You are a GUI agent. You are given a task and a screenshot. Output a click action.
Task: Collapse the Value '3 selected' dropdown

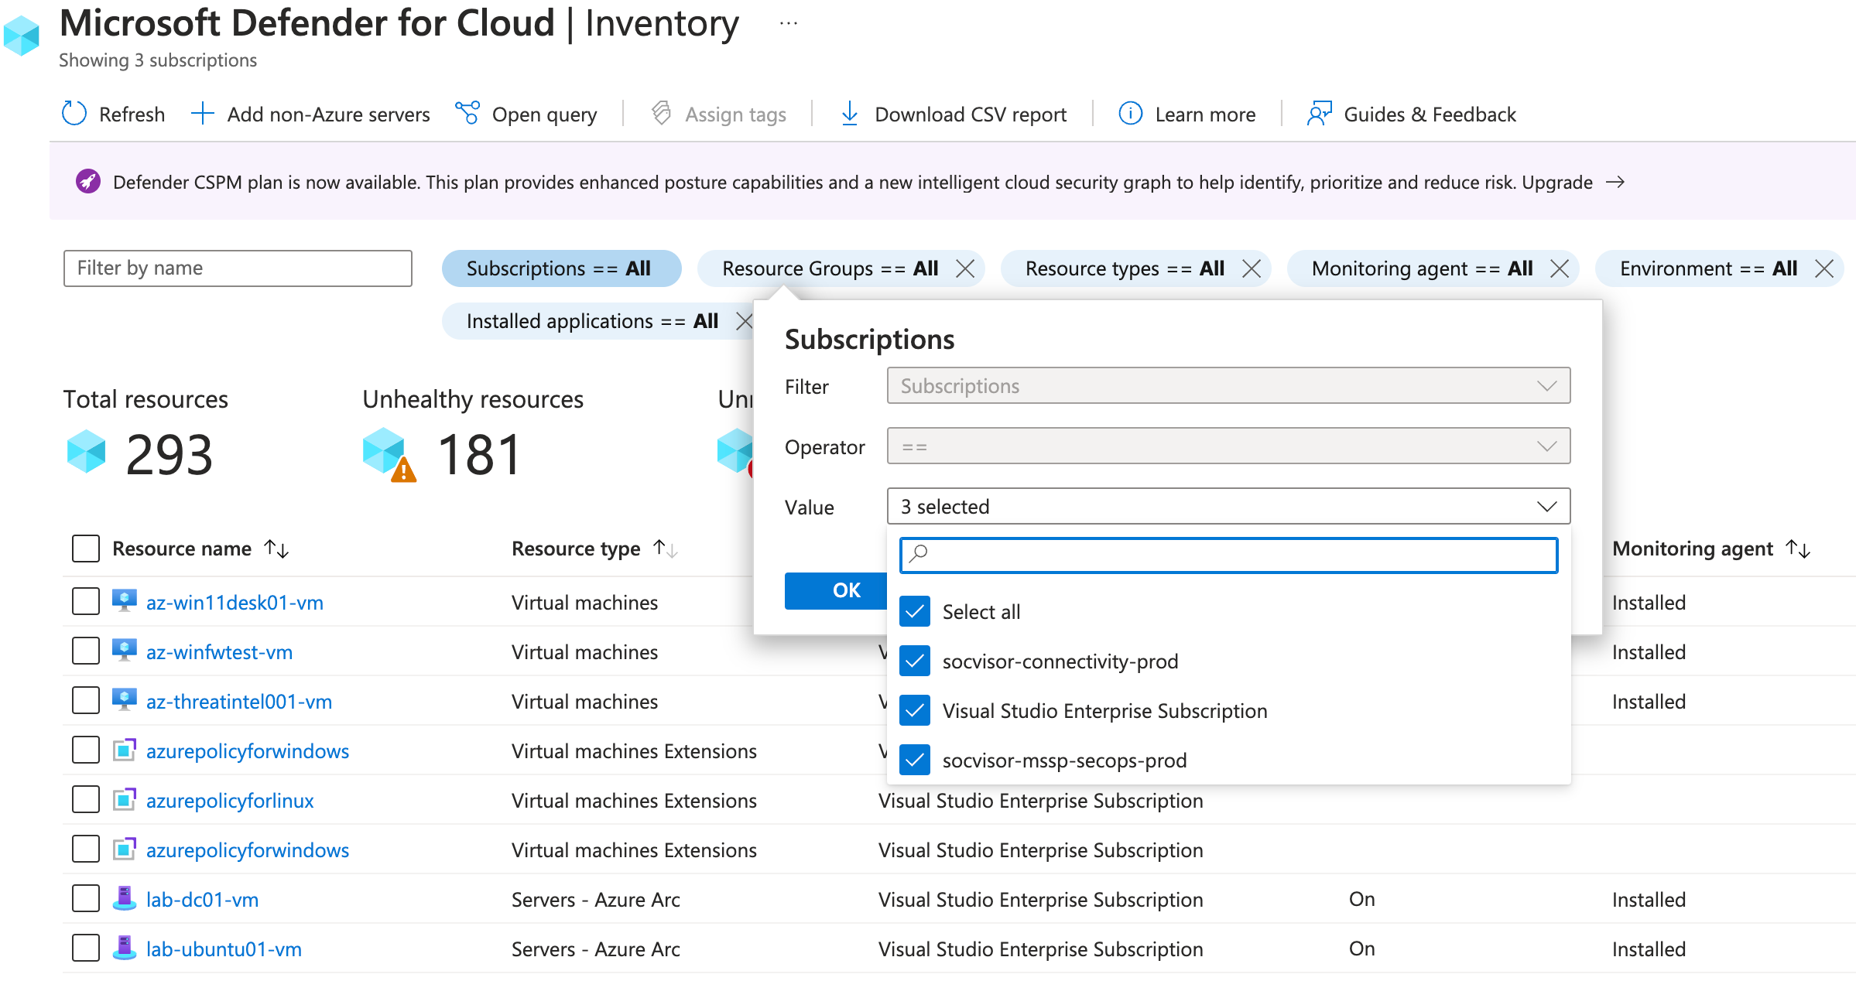1228,507
